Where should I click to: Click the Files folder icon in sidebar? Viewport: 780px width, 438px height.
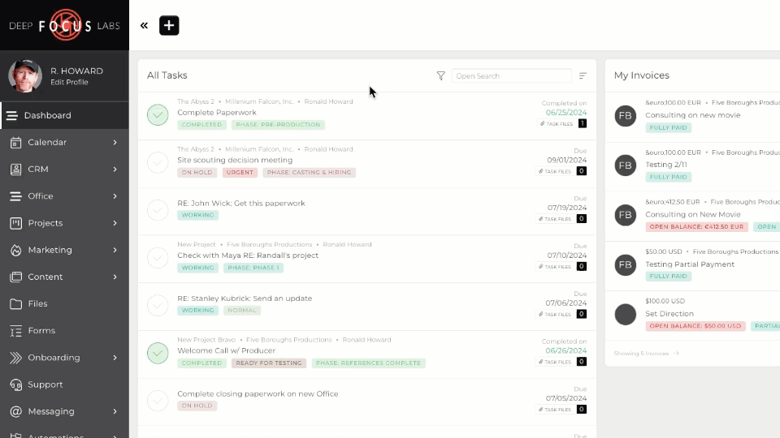[x=15, y=303]
